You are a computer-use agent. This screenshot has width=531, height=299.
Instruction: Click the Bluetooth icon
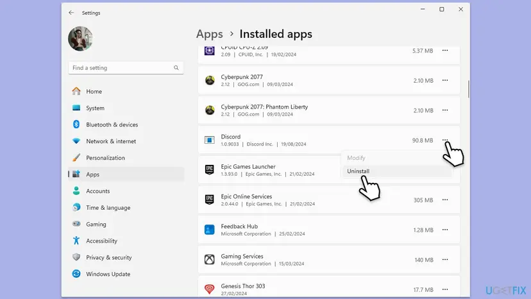coord(76,124)
